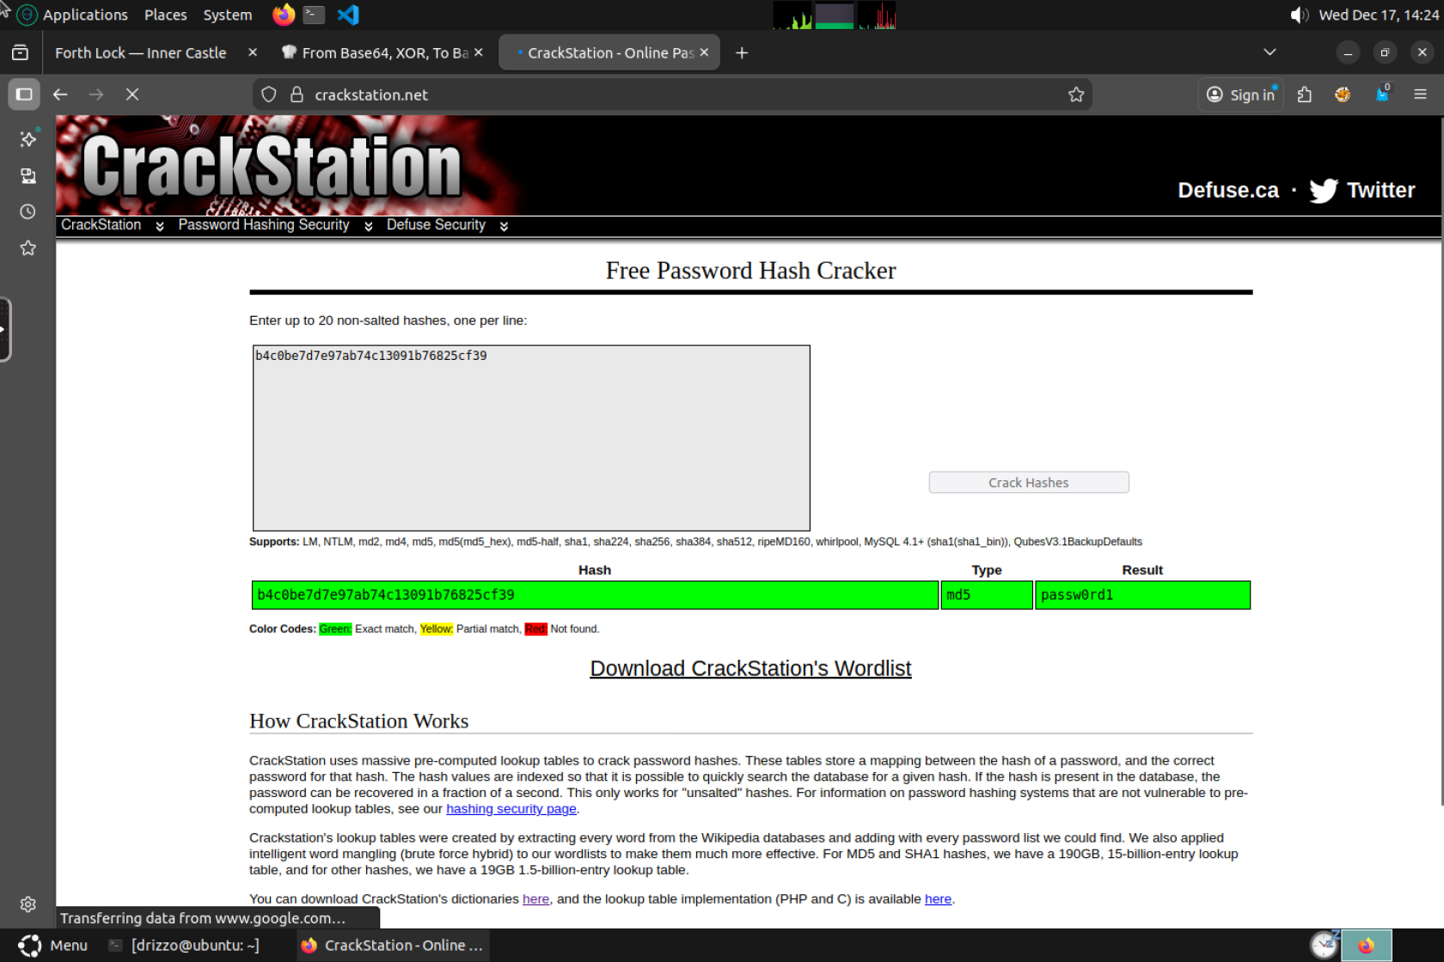Screen dimensions: 1444x962
Task: Click the CrackStation logo banner
Action: [x=272, y=167]
